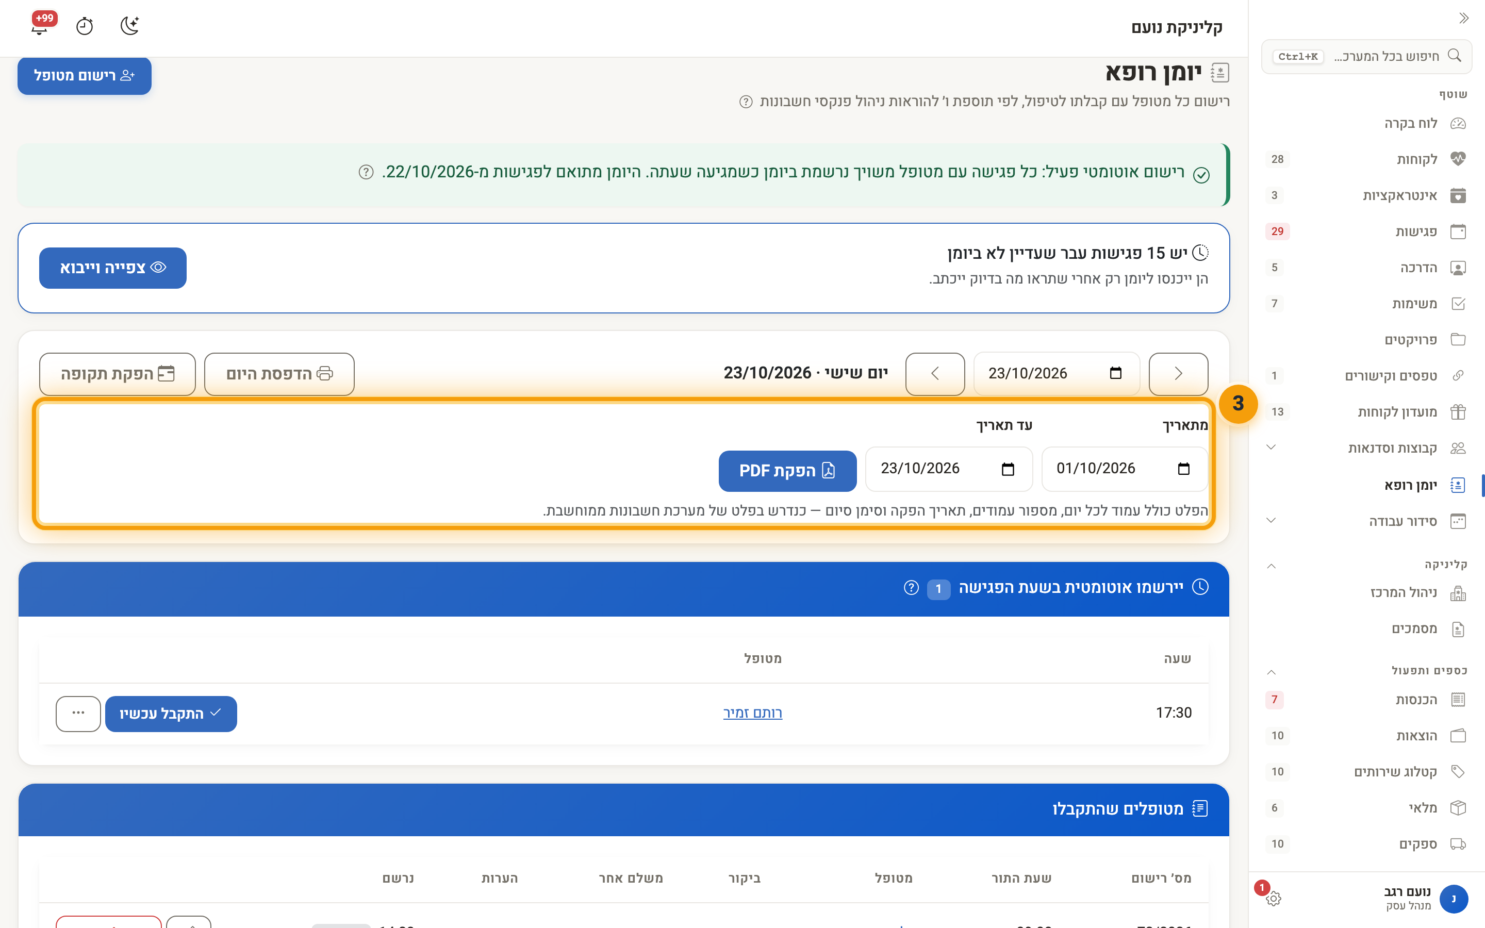
Task: Open פגישות in sidebar
Action: pyautogui.click(x=1366, y=231)
